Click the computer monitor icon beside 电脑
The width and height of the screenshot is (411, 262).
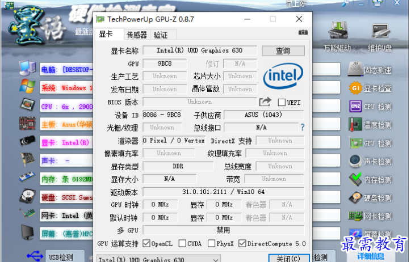click(x=27, y=68)
